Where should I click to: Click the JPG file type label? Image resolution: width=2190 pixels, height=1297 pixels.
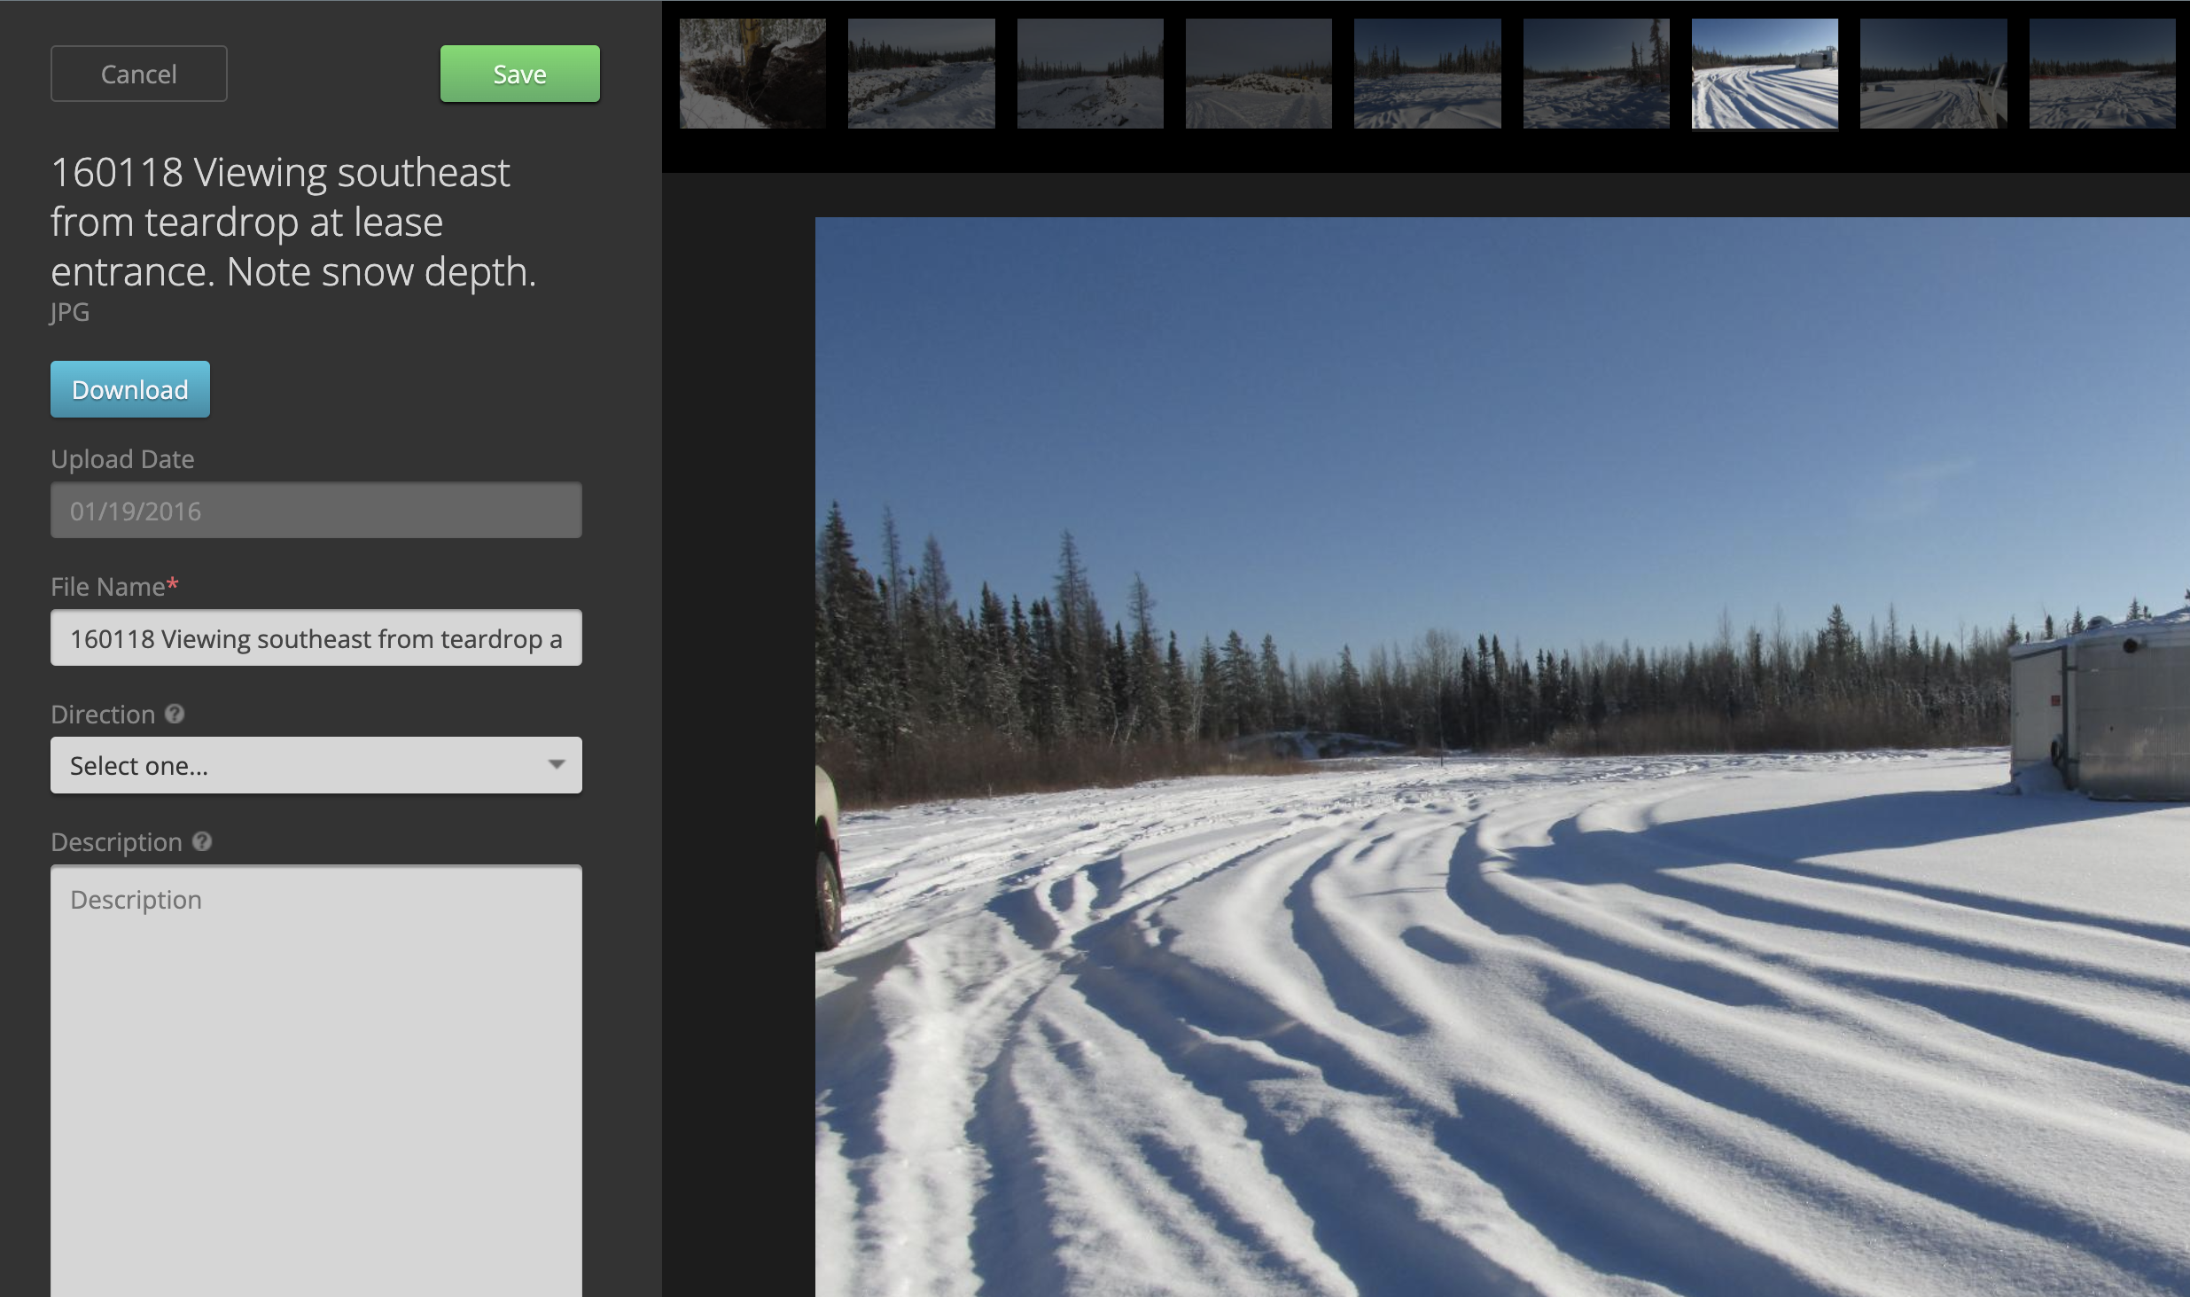point(70,312)
